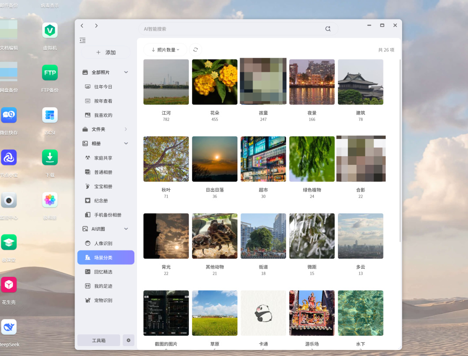468x356 pixels.
Task: Open the 建筑 scene thumbnail
Action: [361, 82]
